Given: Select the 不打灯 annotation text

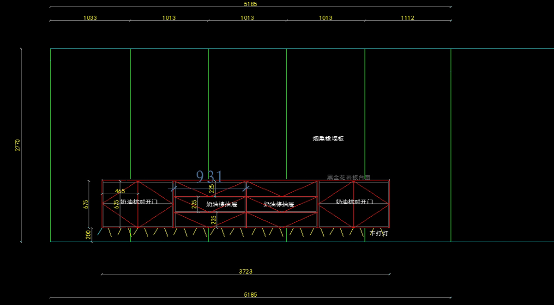Looking at the screenshot, I should (379, 234).
